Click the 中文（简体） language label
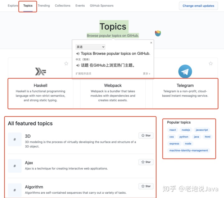 (x=82, y=60)
